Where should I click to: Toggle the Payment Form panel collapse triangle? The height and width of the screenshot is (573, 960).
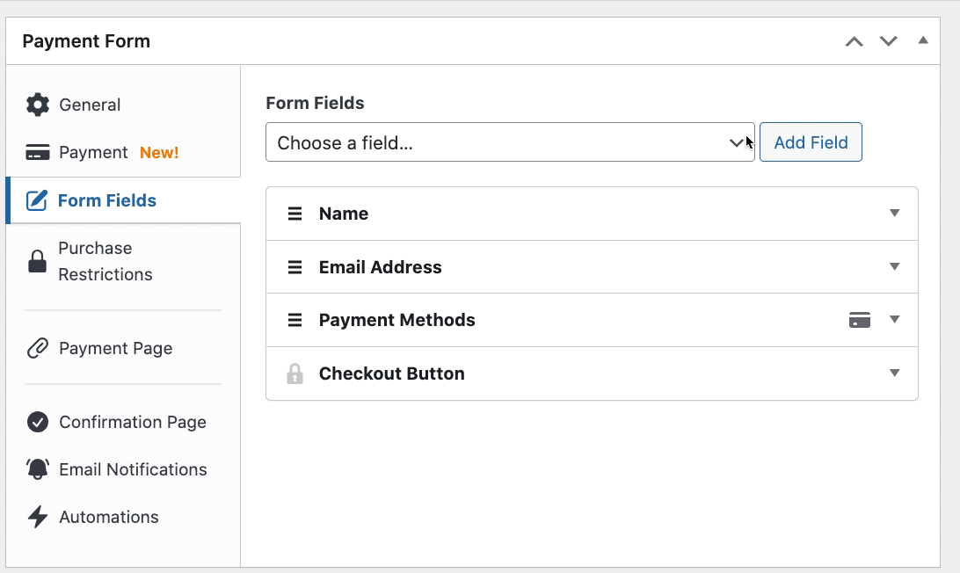[x=923, y=40]
